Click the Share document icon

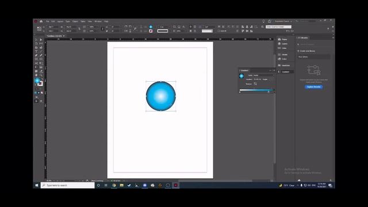(270, 21)
